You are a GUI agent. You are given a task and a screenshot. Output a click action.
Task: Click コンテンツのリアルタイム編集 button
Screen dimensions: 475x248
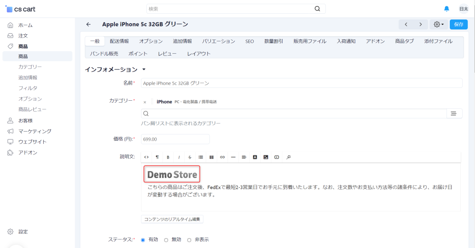click(172, 219)
